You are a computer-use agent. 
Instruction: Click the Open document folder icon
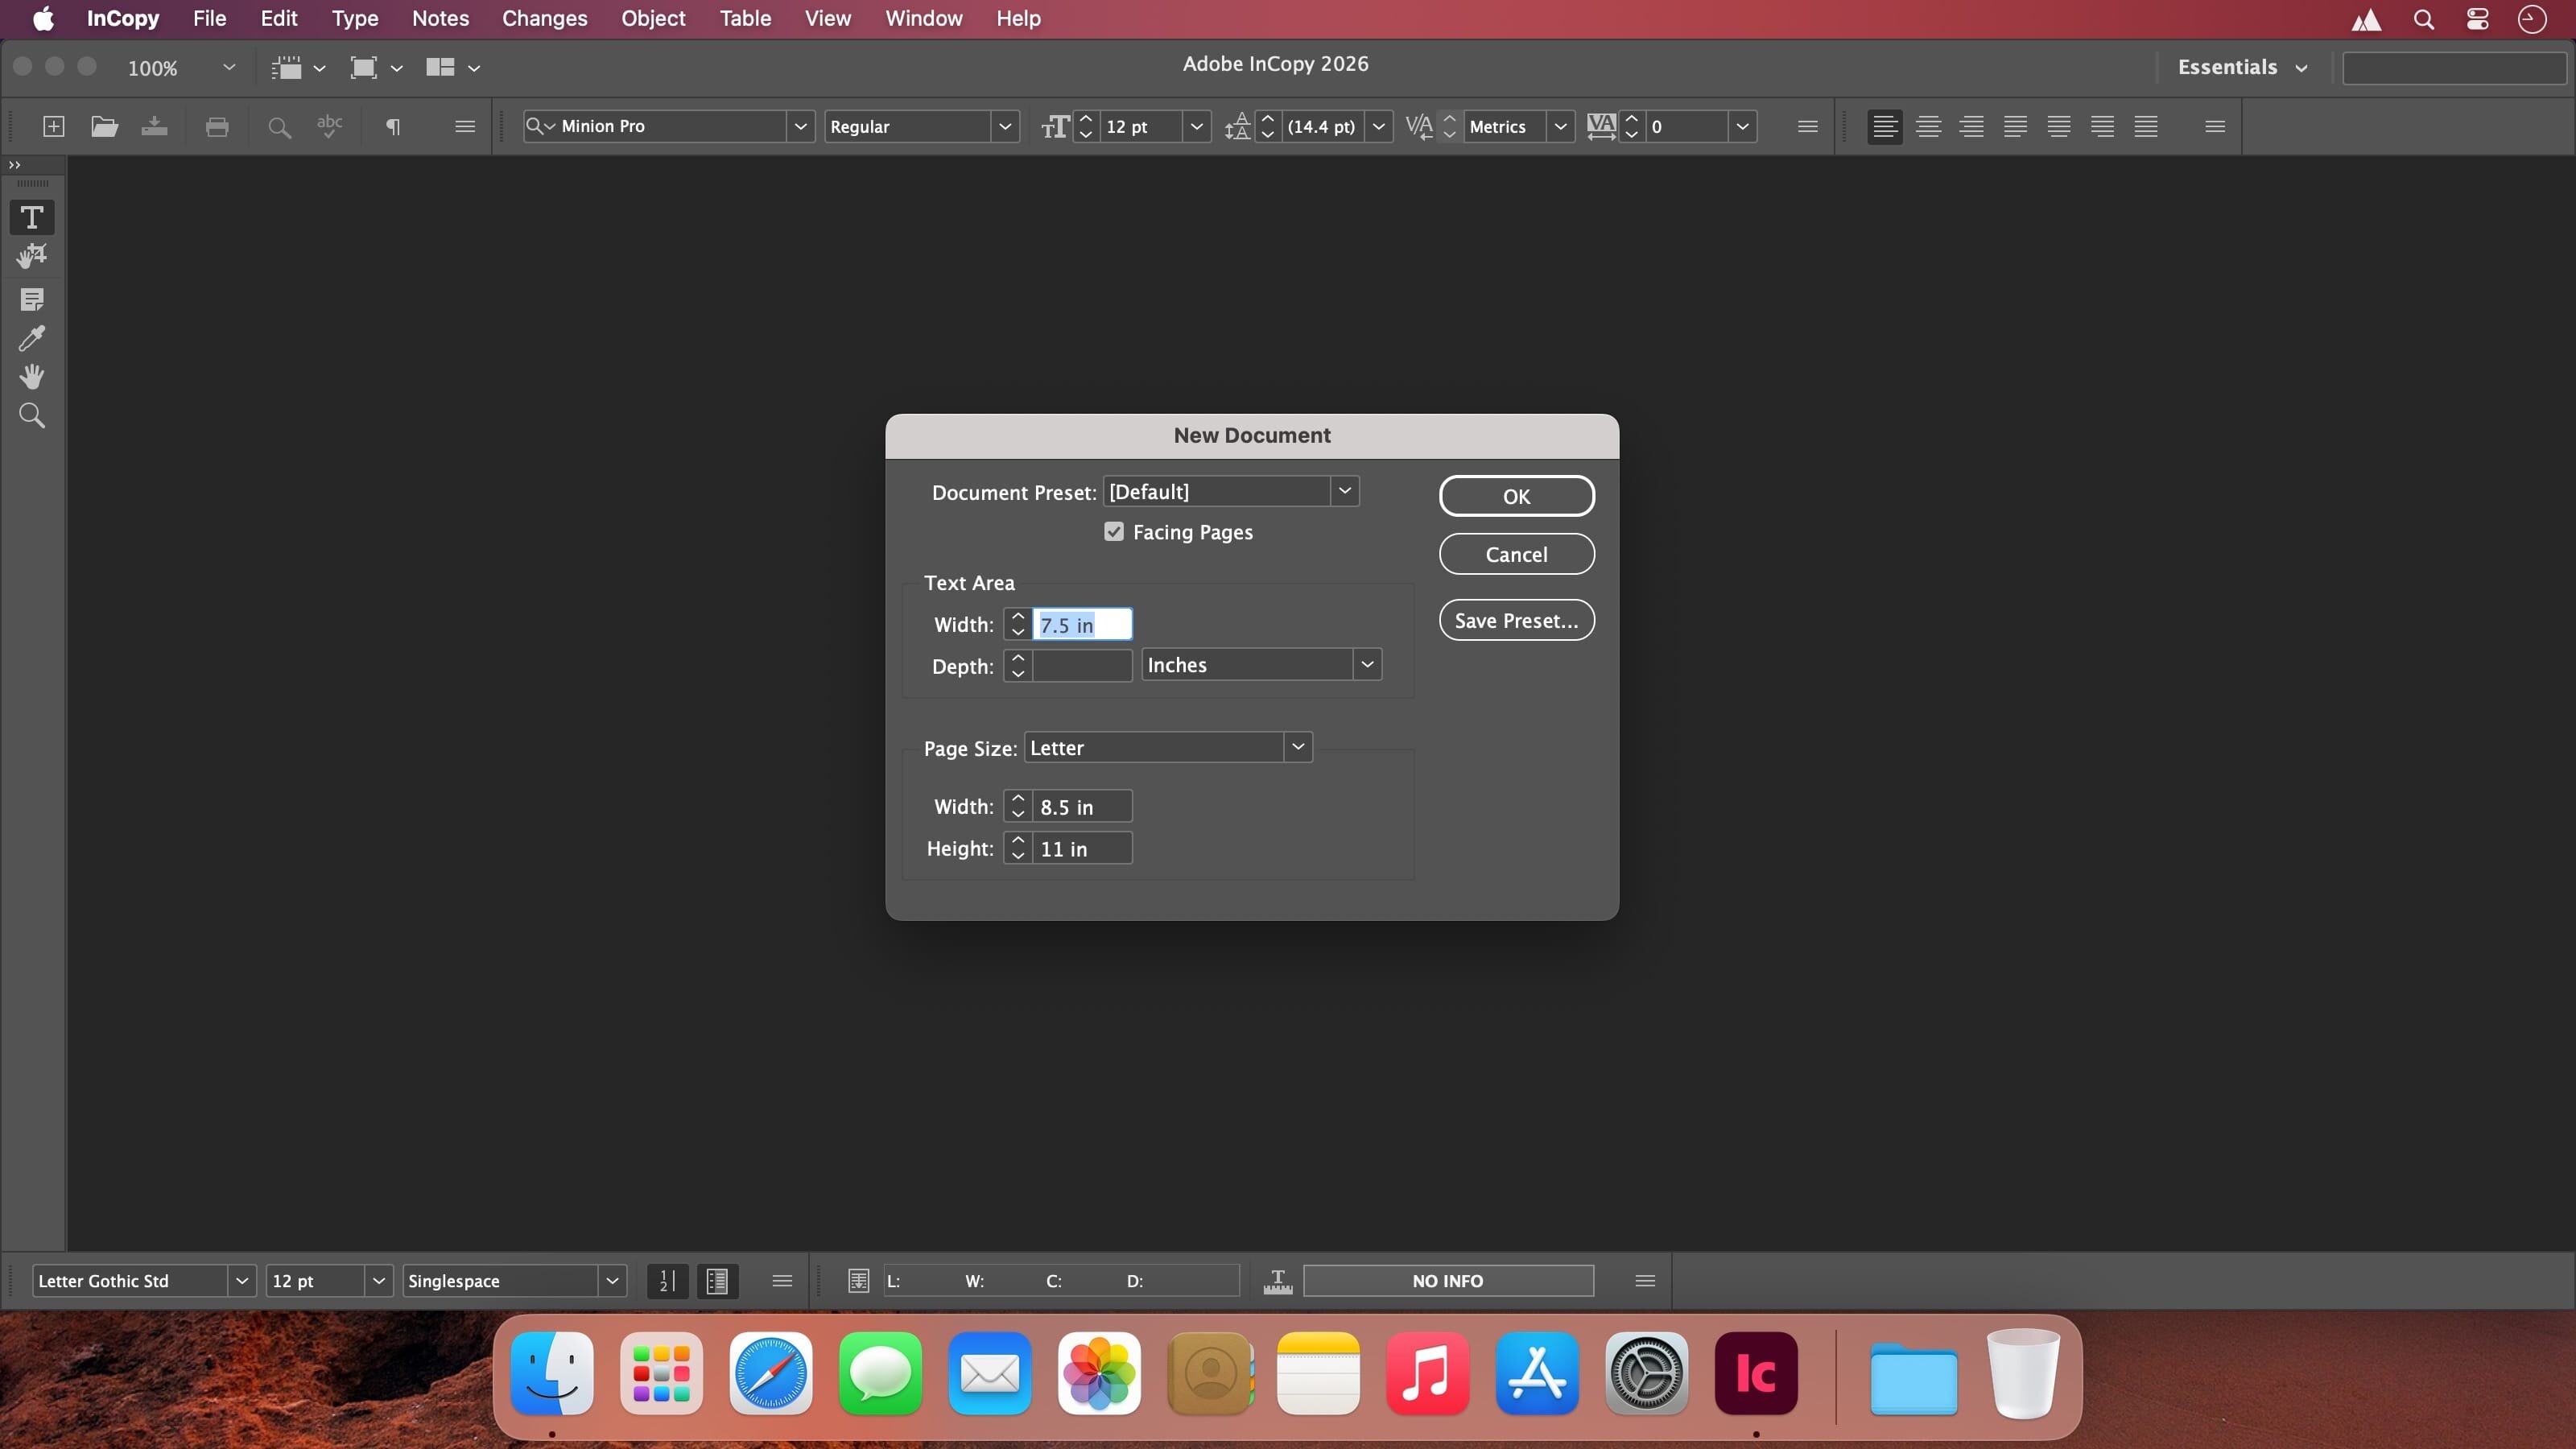tap(104, 126)
